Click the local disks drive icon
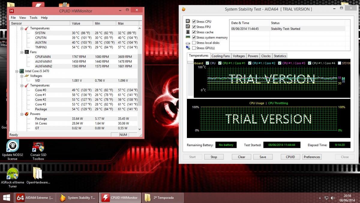 tap(188, 43)
